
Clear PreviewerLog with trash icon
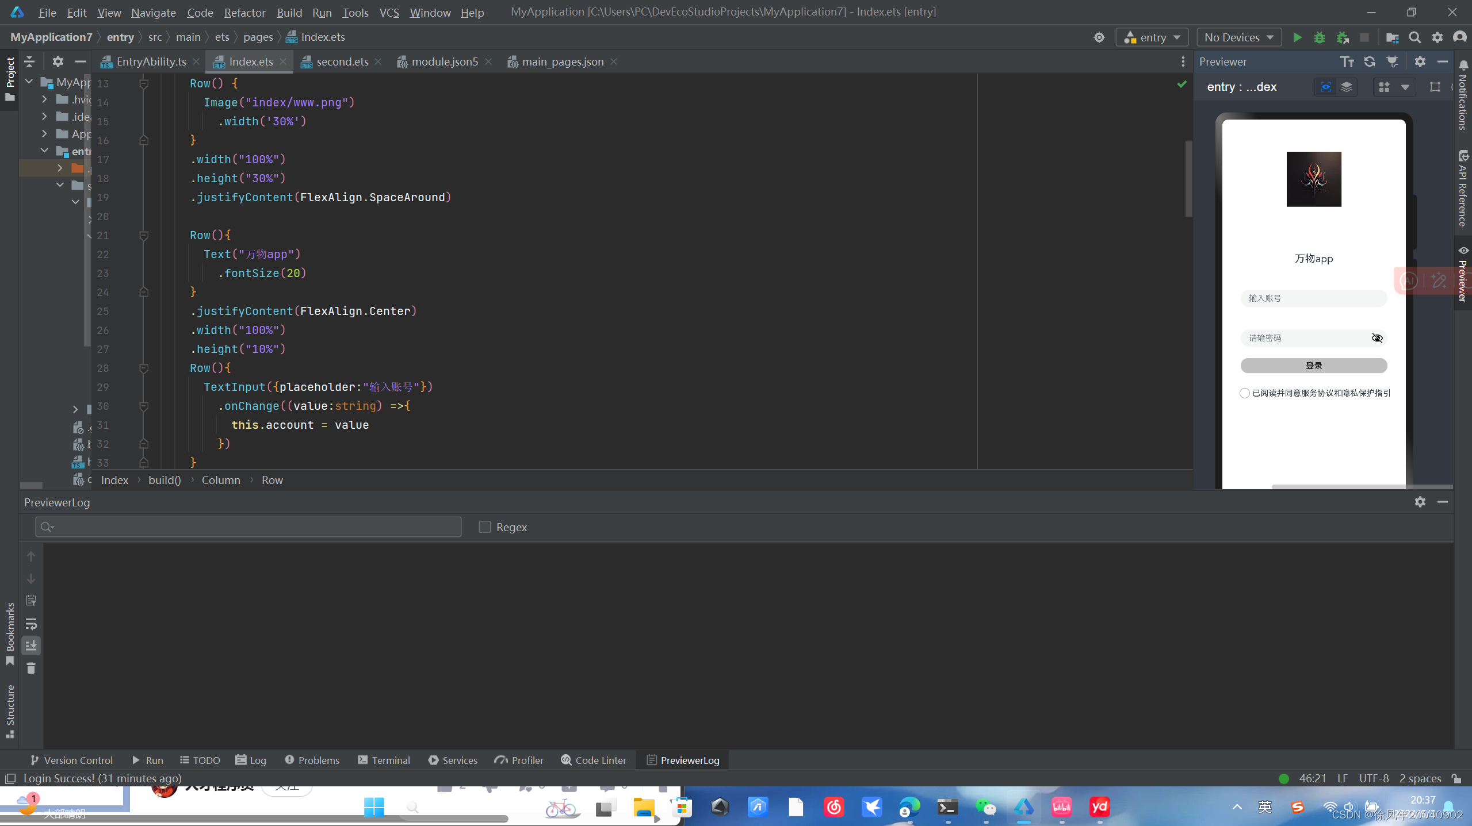[31, 668]
